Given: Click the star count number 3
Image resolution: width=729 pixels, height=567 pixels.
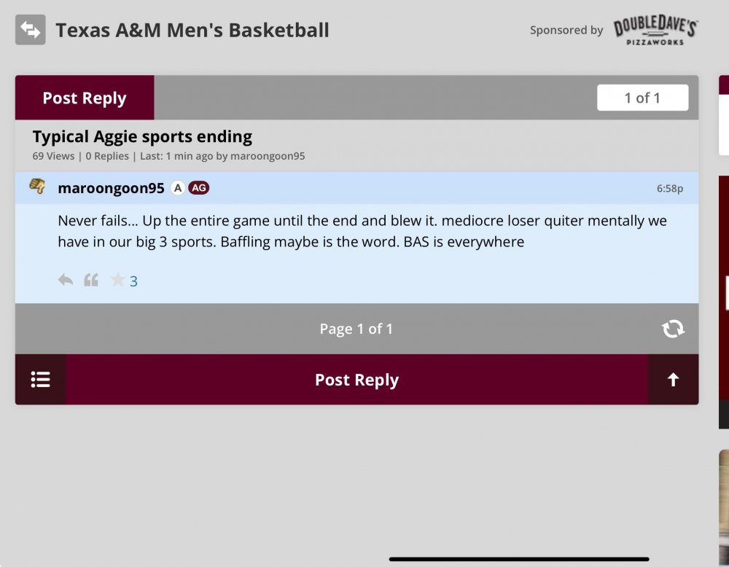Looking at the screenshot, I should click(x=134, y=281).
